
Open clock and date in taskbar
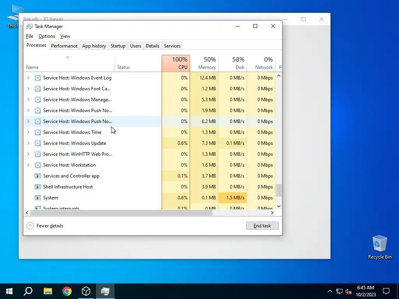pos(365,291)
